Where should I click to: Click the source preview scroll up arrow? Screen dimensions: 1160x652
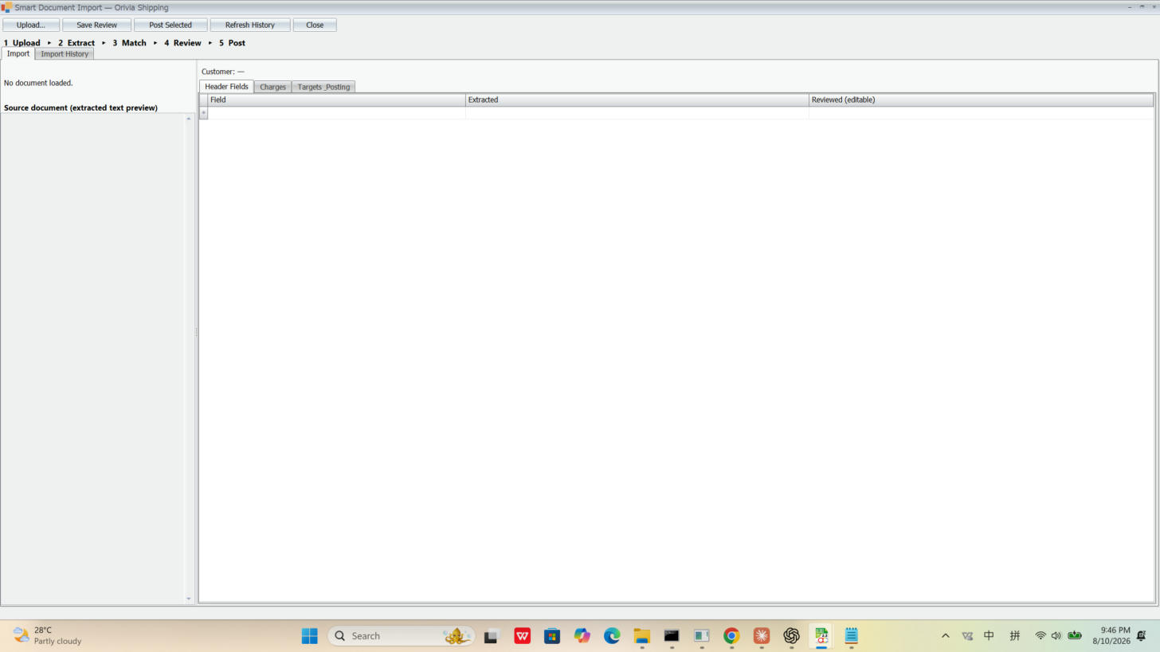coord(189,119)
